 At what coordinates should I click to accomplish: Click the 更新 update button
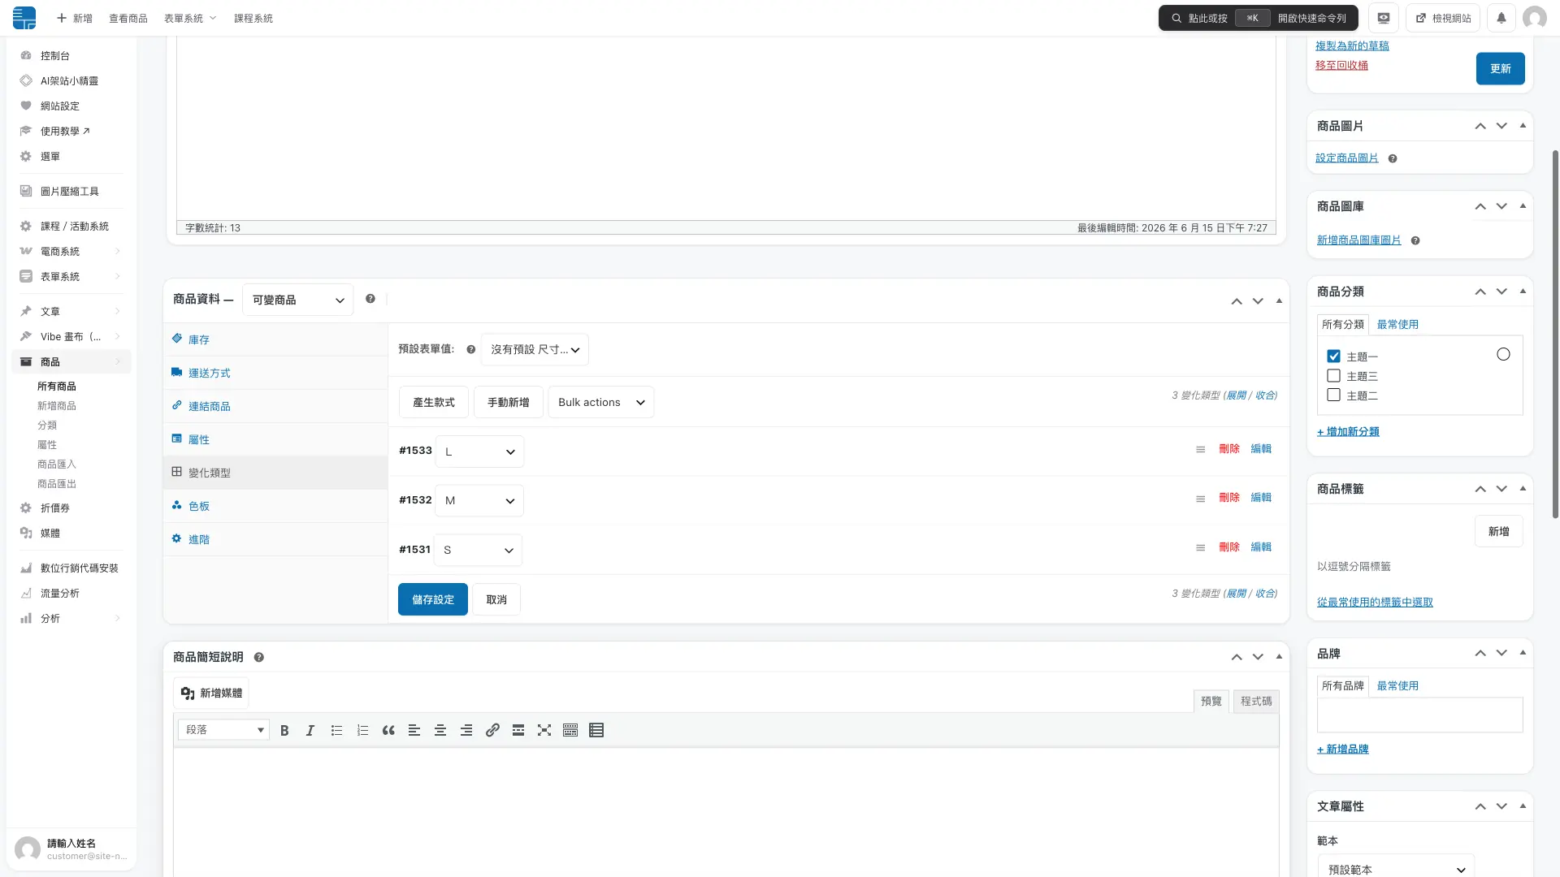click(1500, 68)
